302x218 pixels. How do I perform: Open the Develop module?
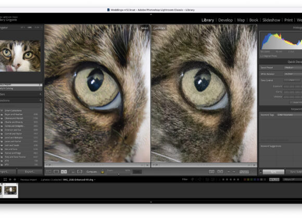coord(225,20)
